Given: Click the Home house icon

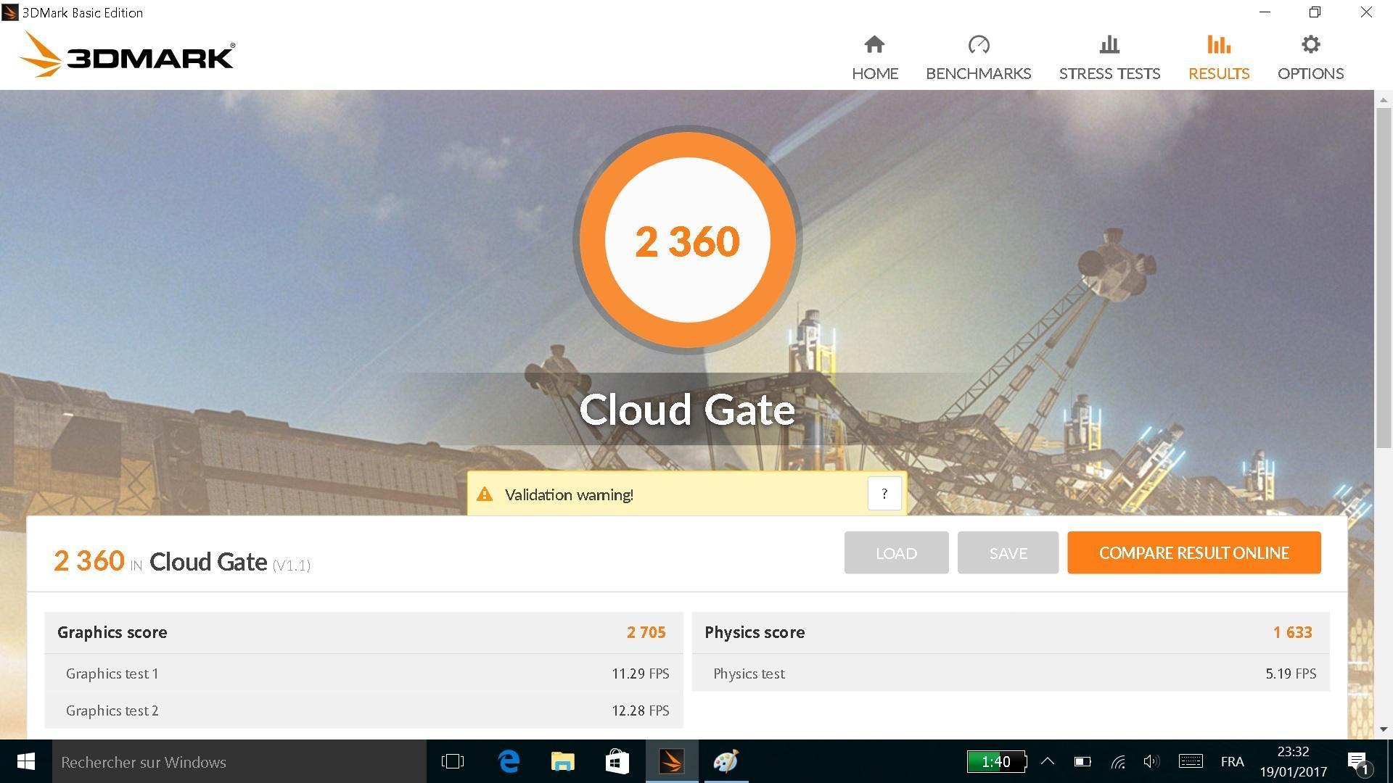Looking at the screenshot, I should click(874, 45).
